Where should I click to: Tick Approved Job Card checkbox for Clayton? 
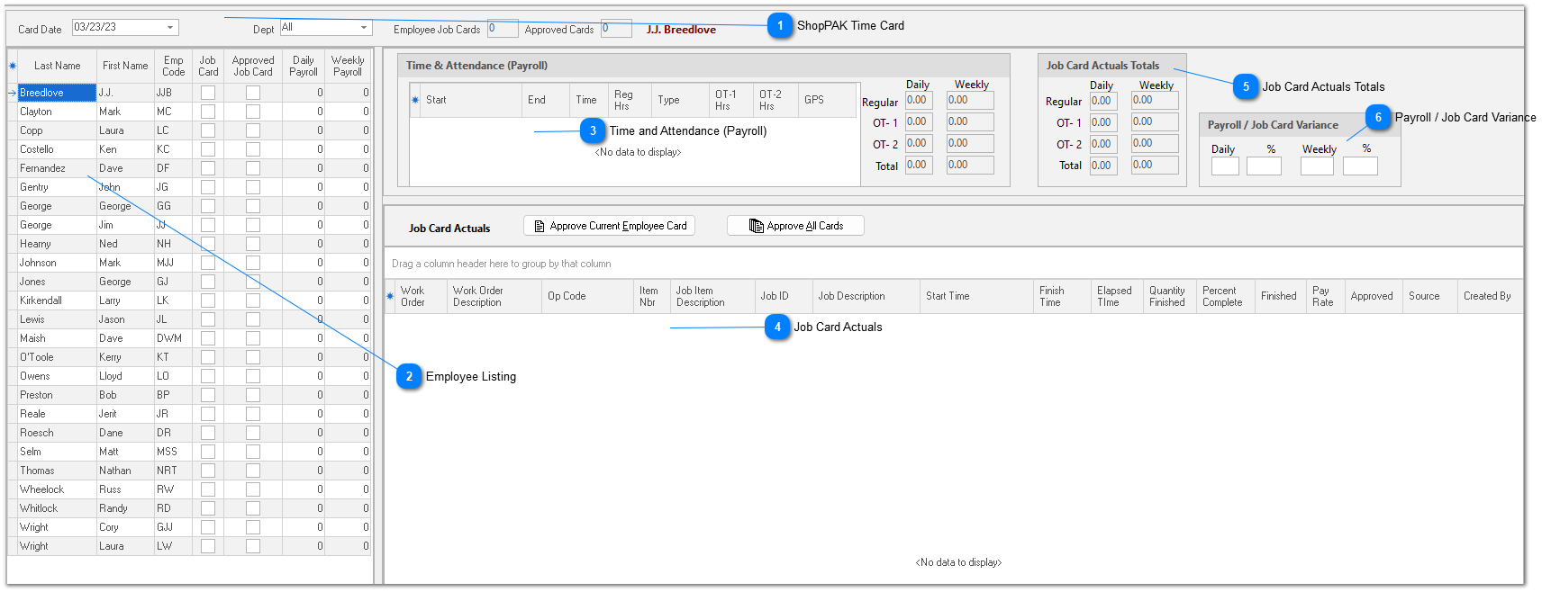[253, 112]
